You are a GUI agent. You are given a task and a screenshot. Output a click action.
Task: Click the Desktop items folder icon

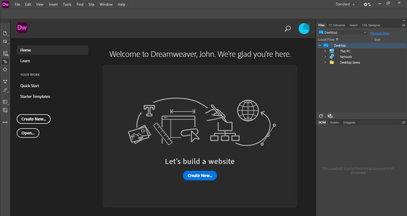pos(332,62)
